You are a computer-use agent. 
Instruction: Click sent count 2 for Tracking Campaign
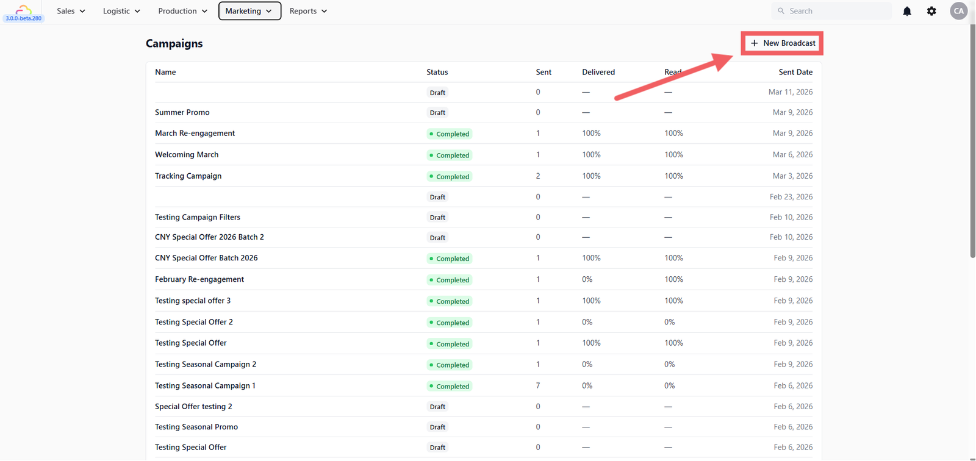pyautogui.click(x=538, y=176)
